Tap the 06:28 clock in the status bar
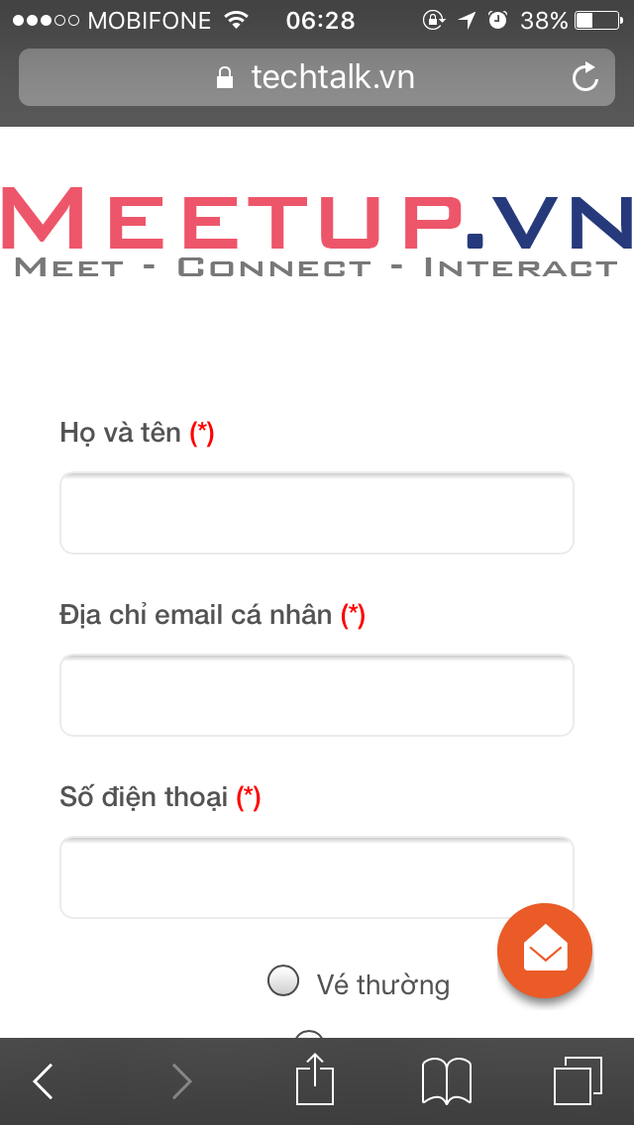 coord(319,20)
